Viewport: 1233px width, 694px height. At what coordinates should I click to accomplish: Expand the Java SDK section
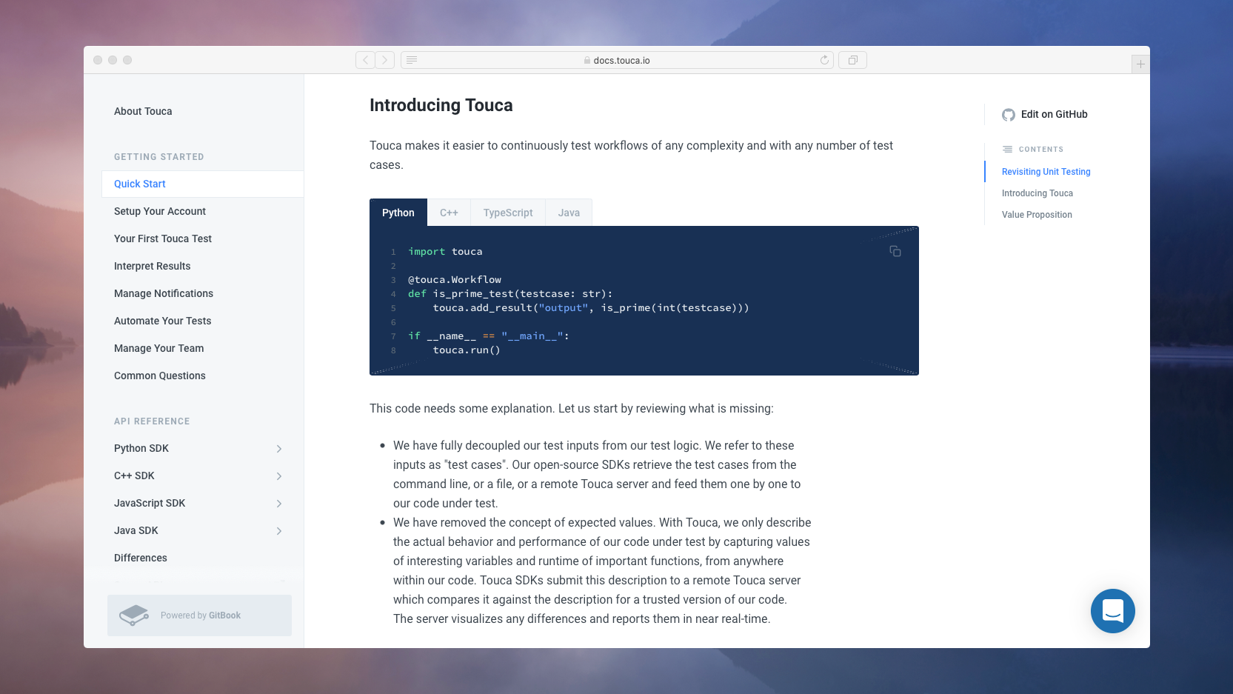pyautogui.click(x=279, y=531)
